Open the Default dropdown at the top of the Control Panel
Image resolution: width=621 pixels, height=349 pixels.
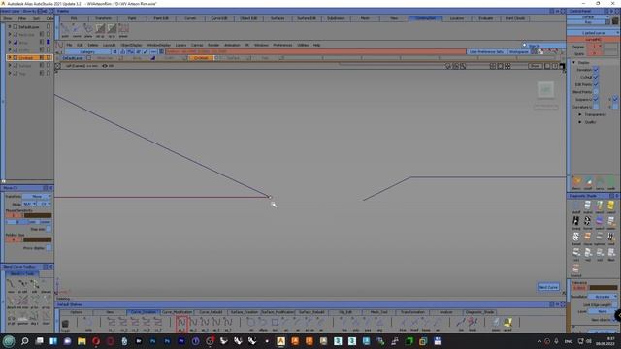click(588, 17)
